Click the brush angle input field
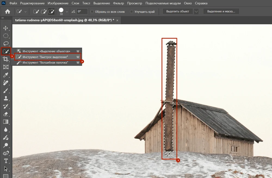This screenshot has height=178, width=272. (x=82, y=11)
